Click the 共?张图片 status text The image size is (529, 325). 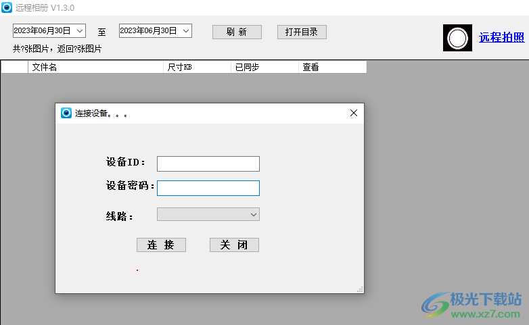pos(57,49)
